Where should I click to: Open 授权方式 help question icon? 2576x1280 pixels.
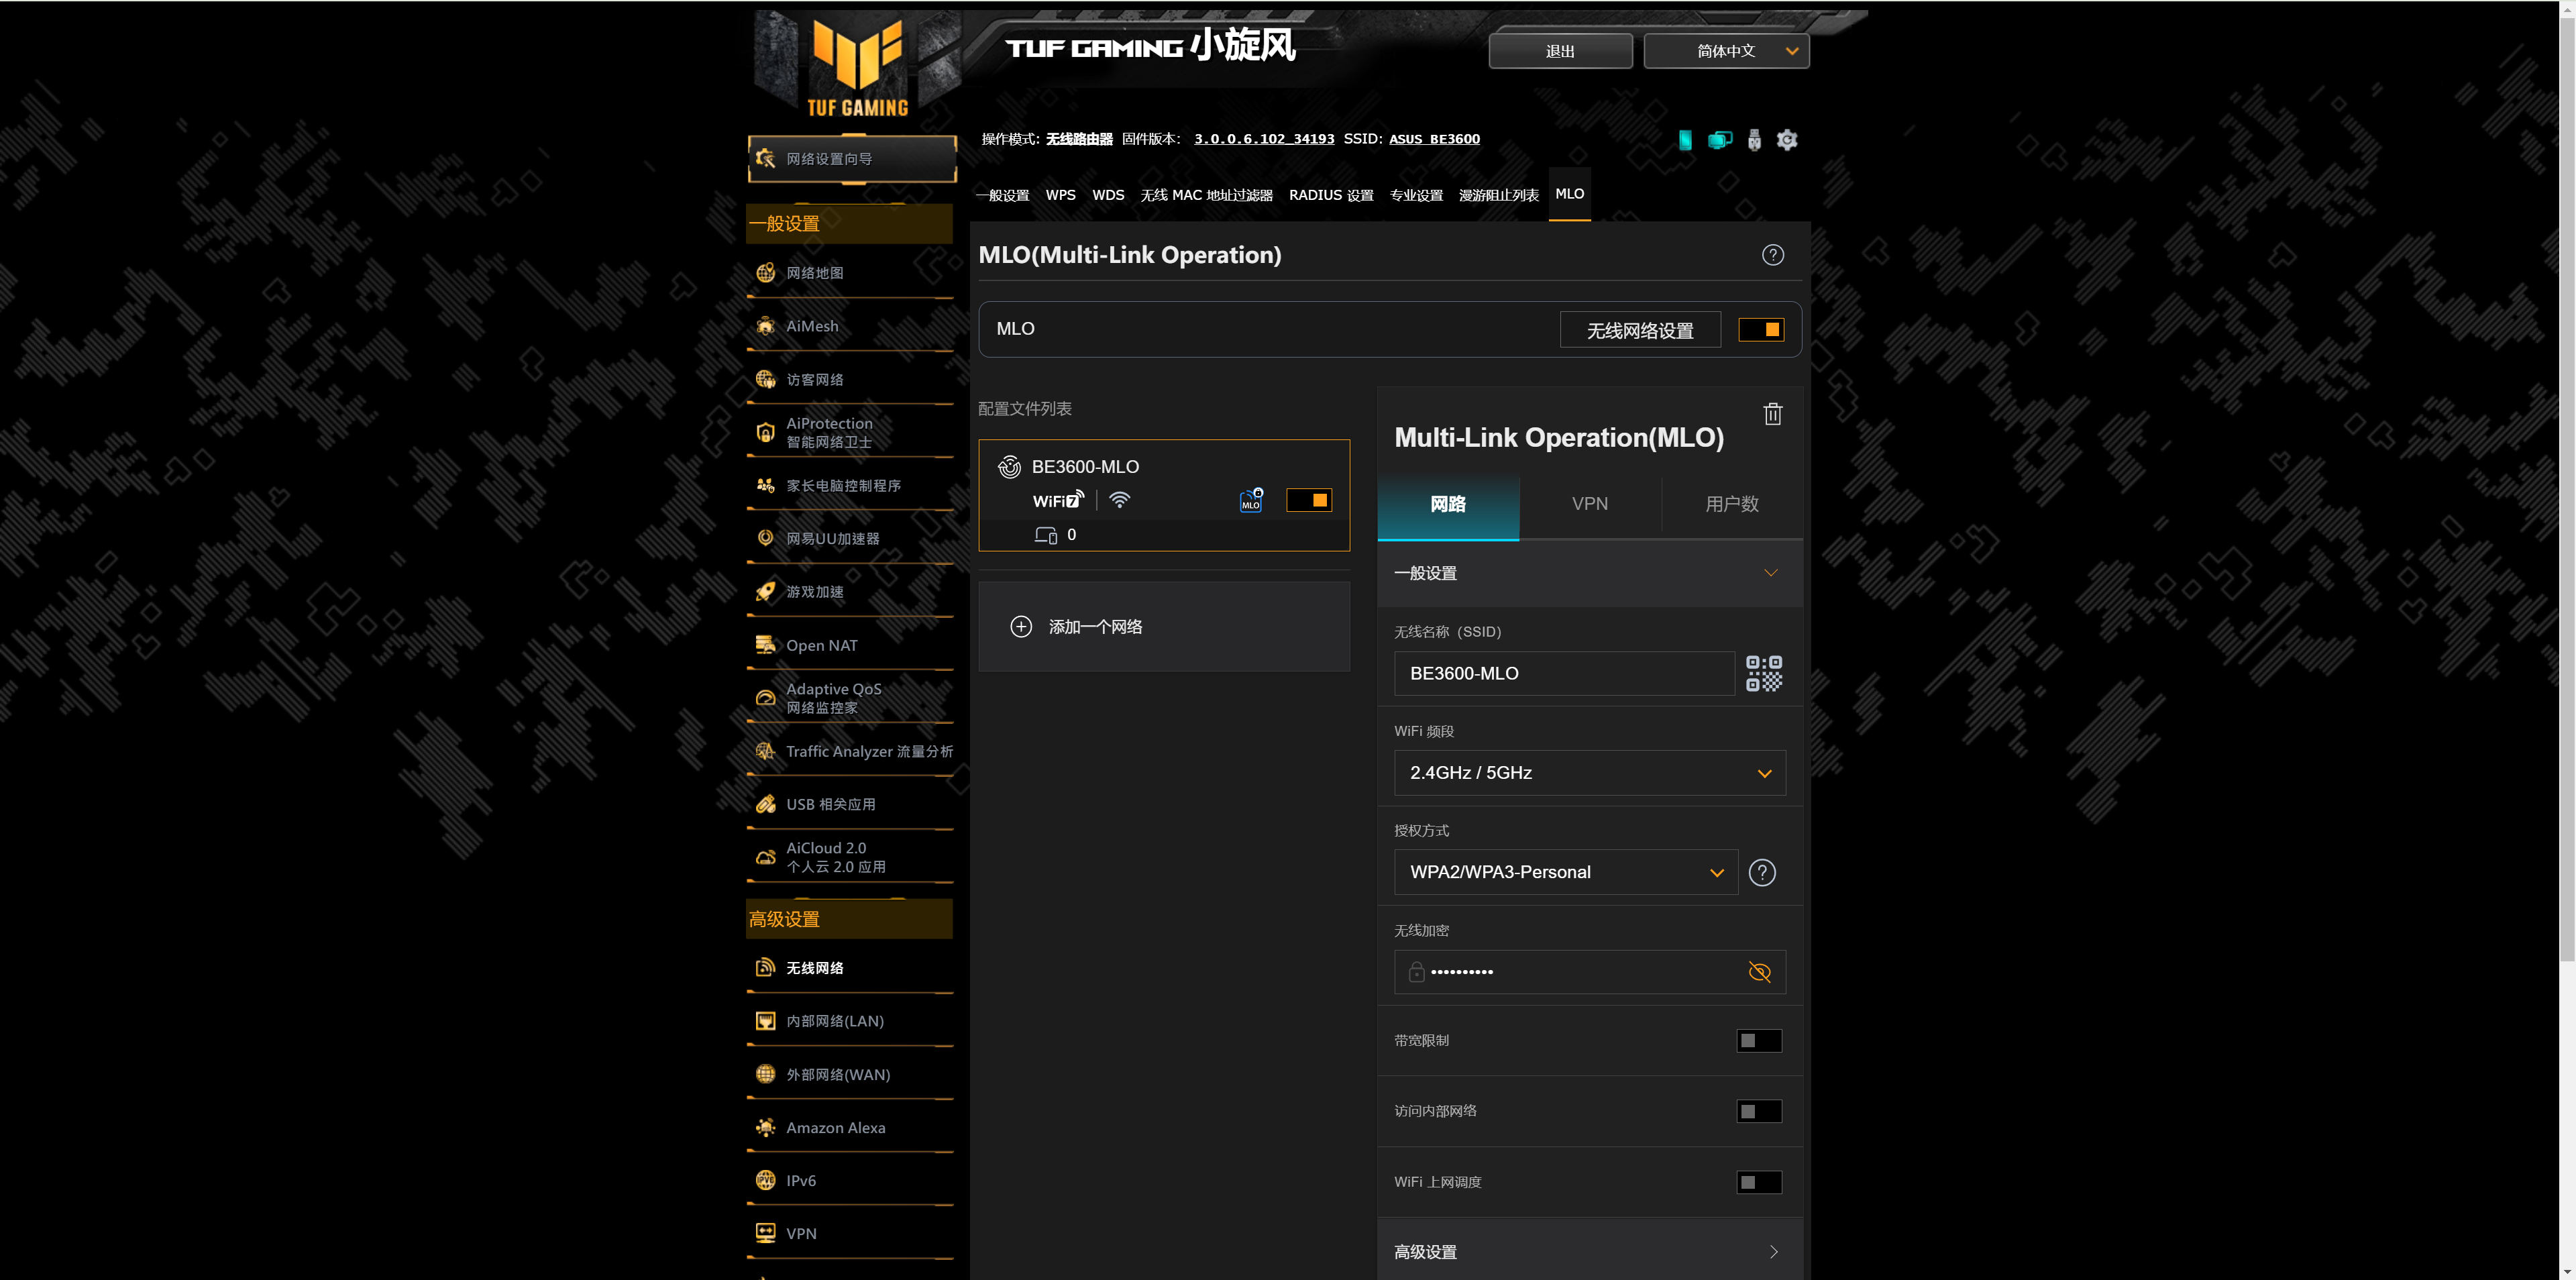point(1762,872)
